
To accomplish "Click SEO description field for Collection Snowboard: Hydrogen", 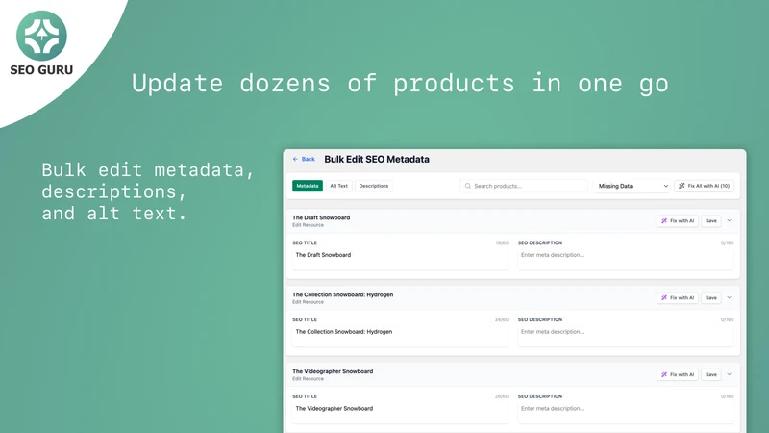I will coord(626,336).
